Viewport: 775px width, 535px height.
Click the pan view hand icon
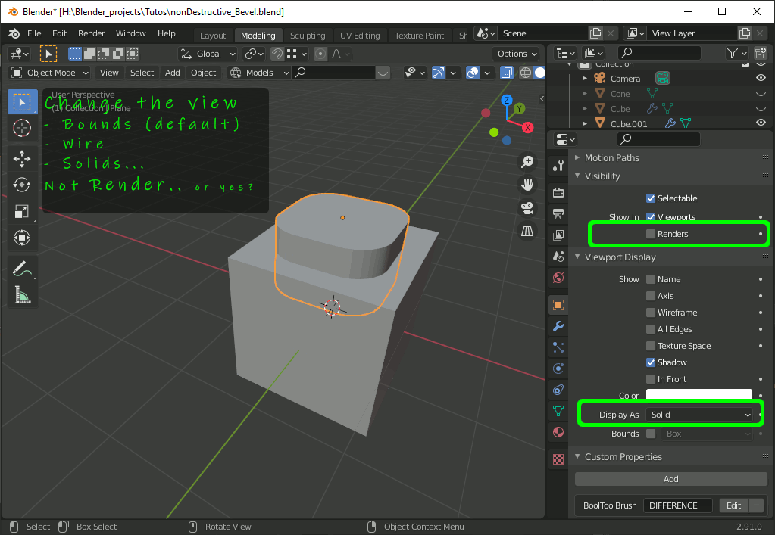527,185
